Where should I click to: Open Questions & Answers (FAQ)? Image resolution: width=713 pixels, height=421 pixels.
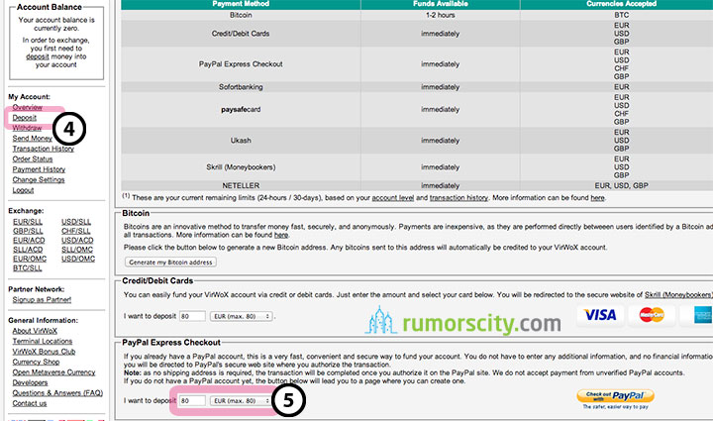point(57,393)
